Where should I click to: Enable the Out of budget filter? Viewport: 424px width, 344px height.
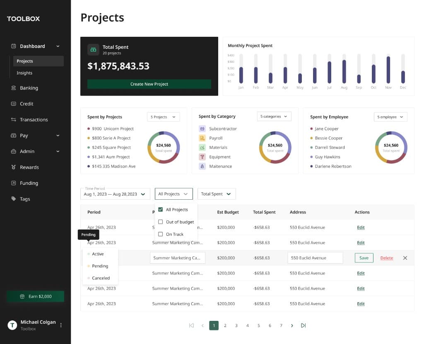(161, 222)
